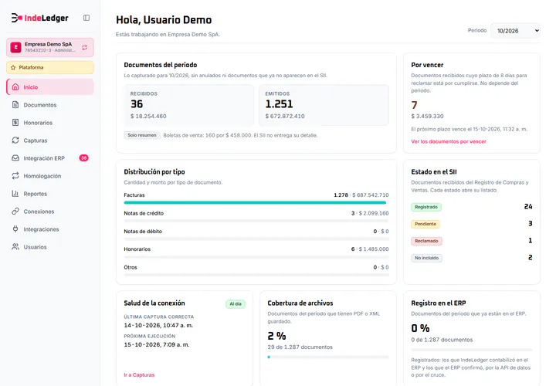556x386 pixels.
Task: Follow 'Ver los documentos por vencer' link
Action: coord(449,141)
